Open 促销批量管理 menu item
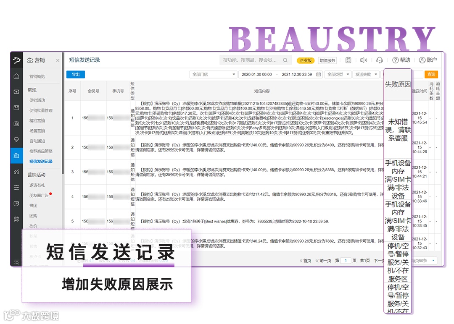 pos(41,110)
